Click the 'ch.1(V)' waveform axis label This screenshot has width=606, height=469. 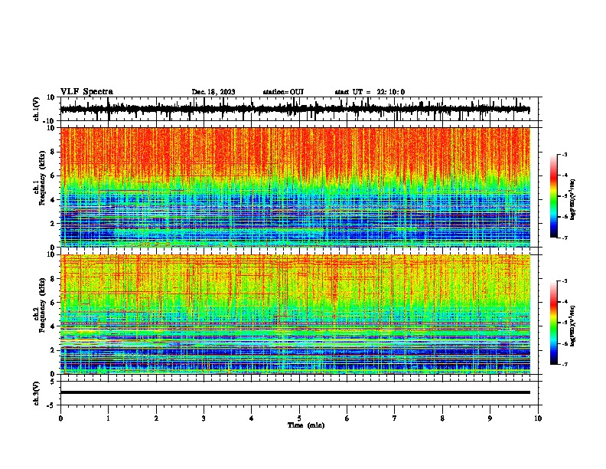coord(36,109)
